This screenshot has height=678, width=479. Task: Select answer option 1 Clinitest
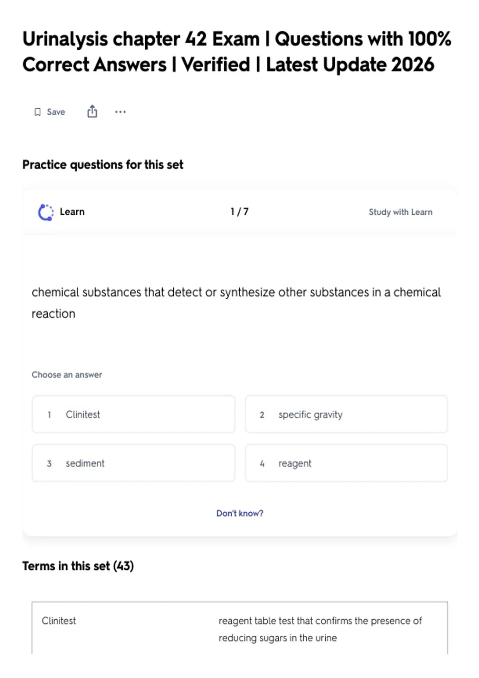[x=133, y=414]
